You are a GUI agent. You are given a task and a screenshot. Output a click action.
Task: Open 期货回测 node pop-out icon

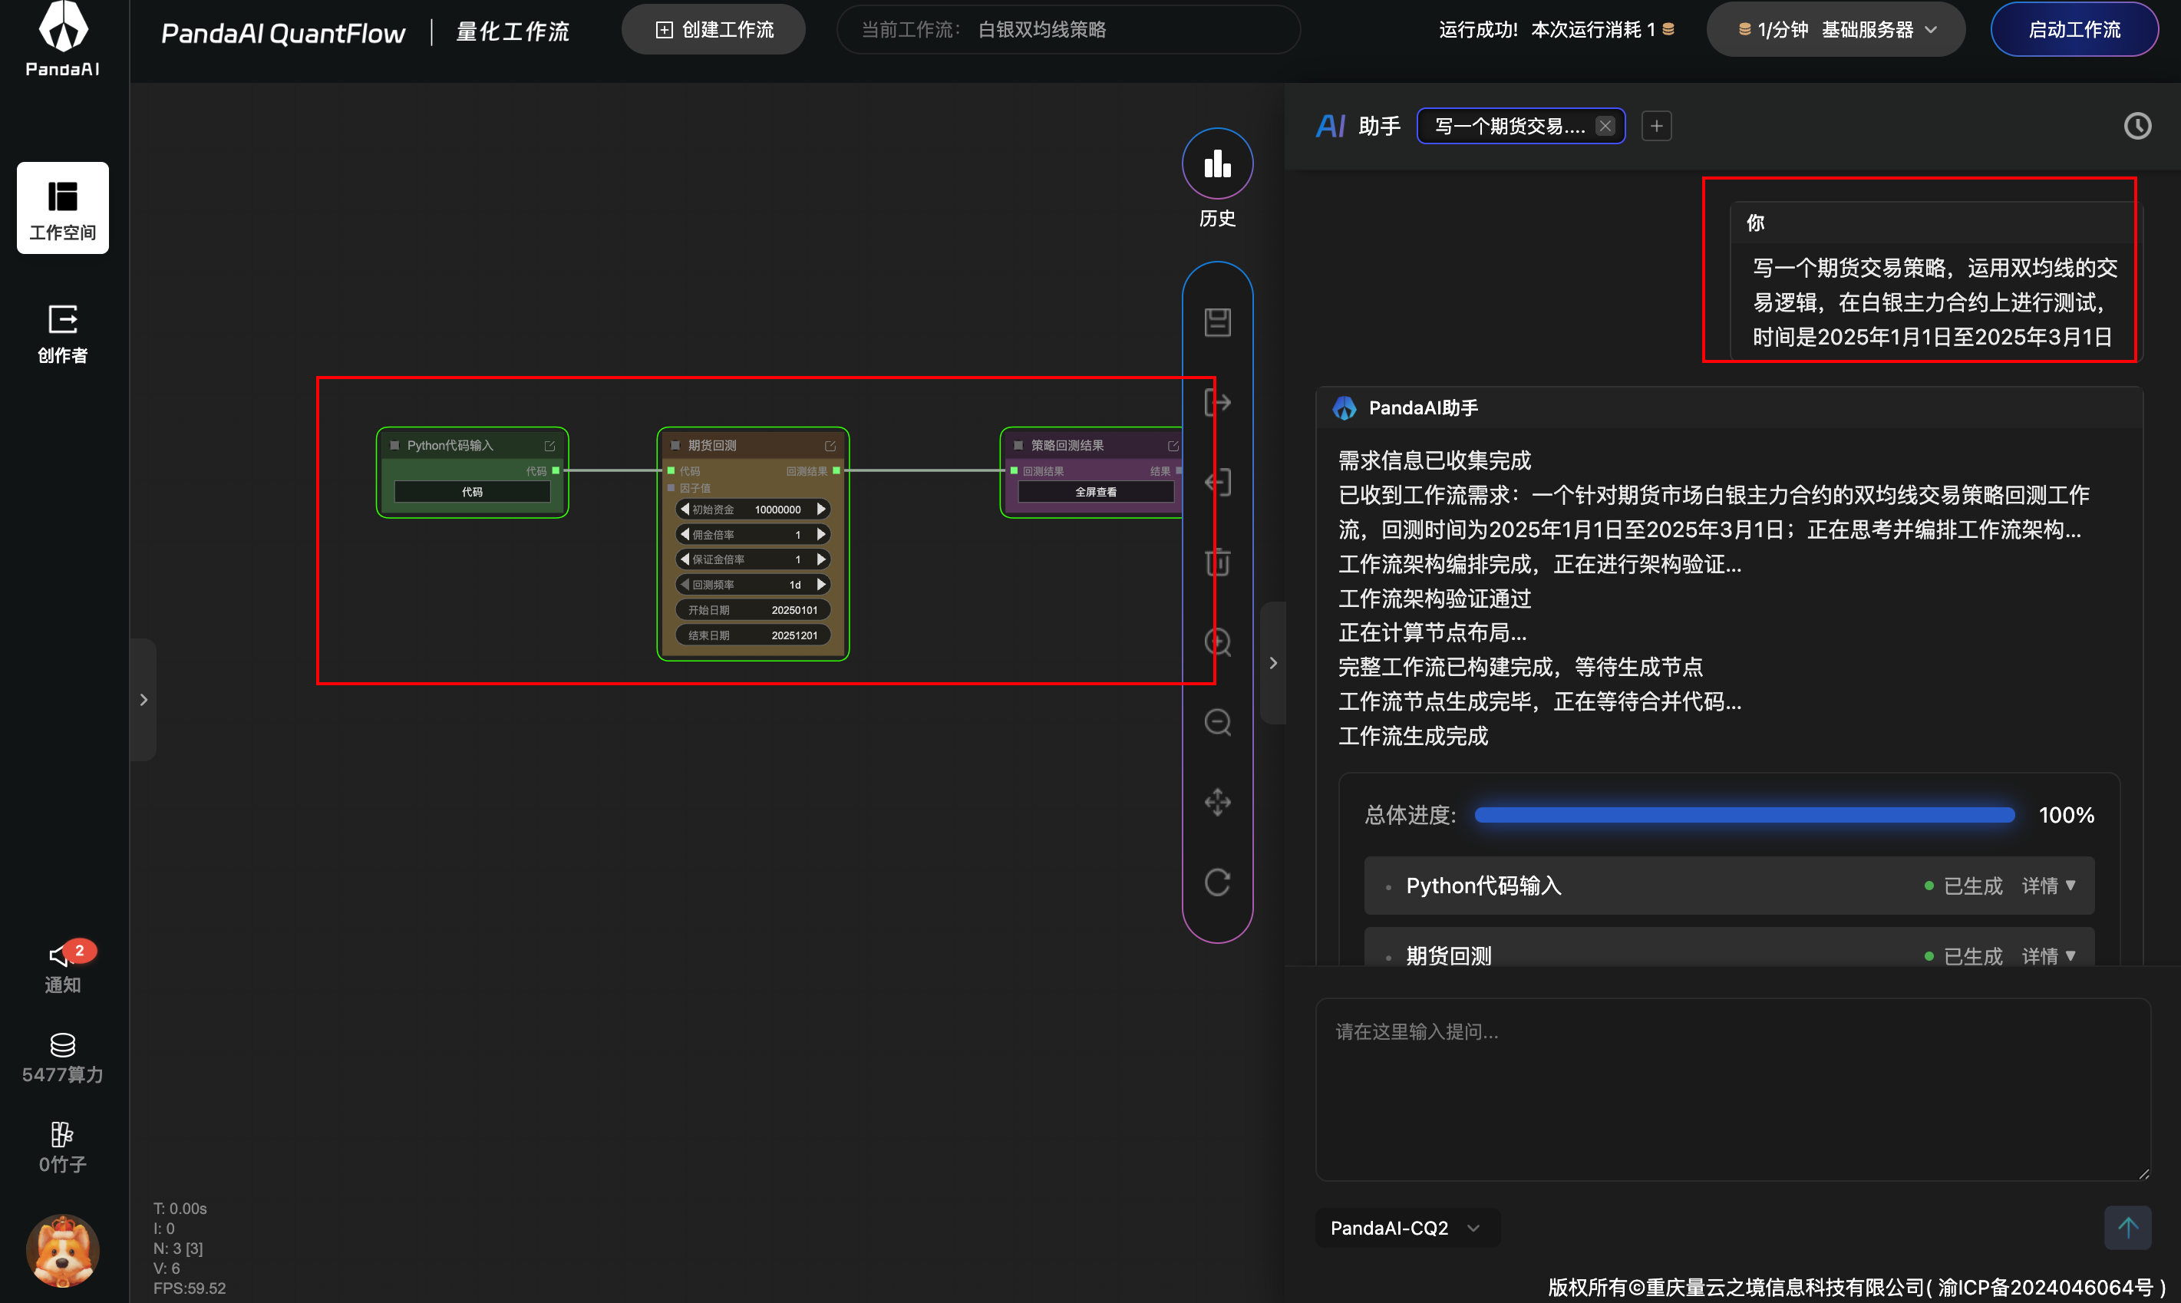[x=830, y=446]
